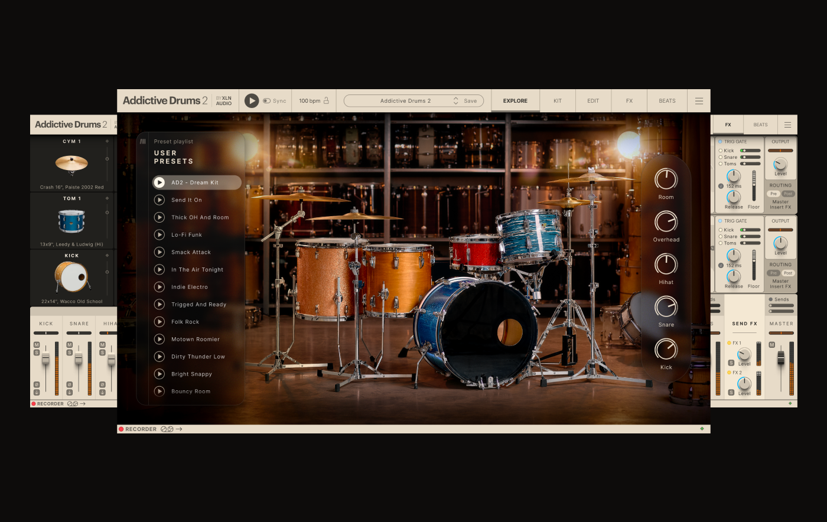Image resolution: width=827 pixels, height=522 pixels.
Task: Solo the SNARE channel with S button
Action: click(70, 353)
